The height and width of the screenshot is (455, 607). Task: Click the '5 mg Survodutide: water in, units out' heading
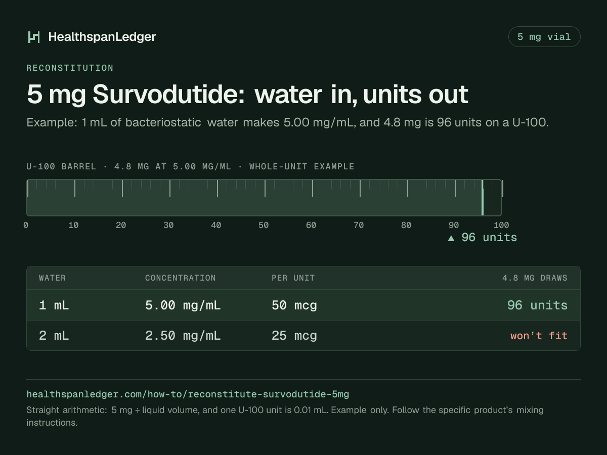(247, 95)
